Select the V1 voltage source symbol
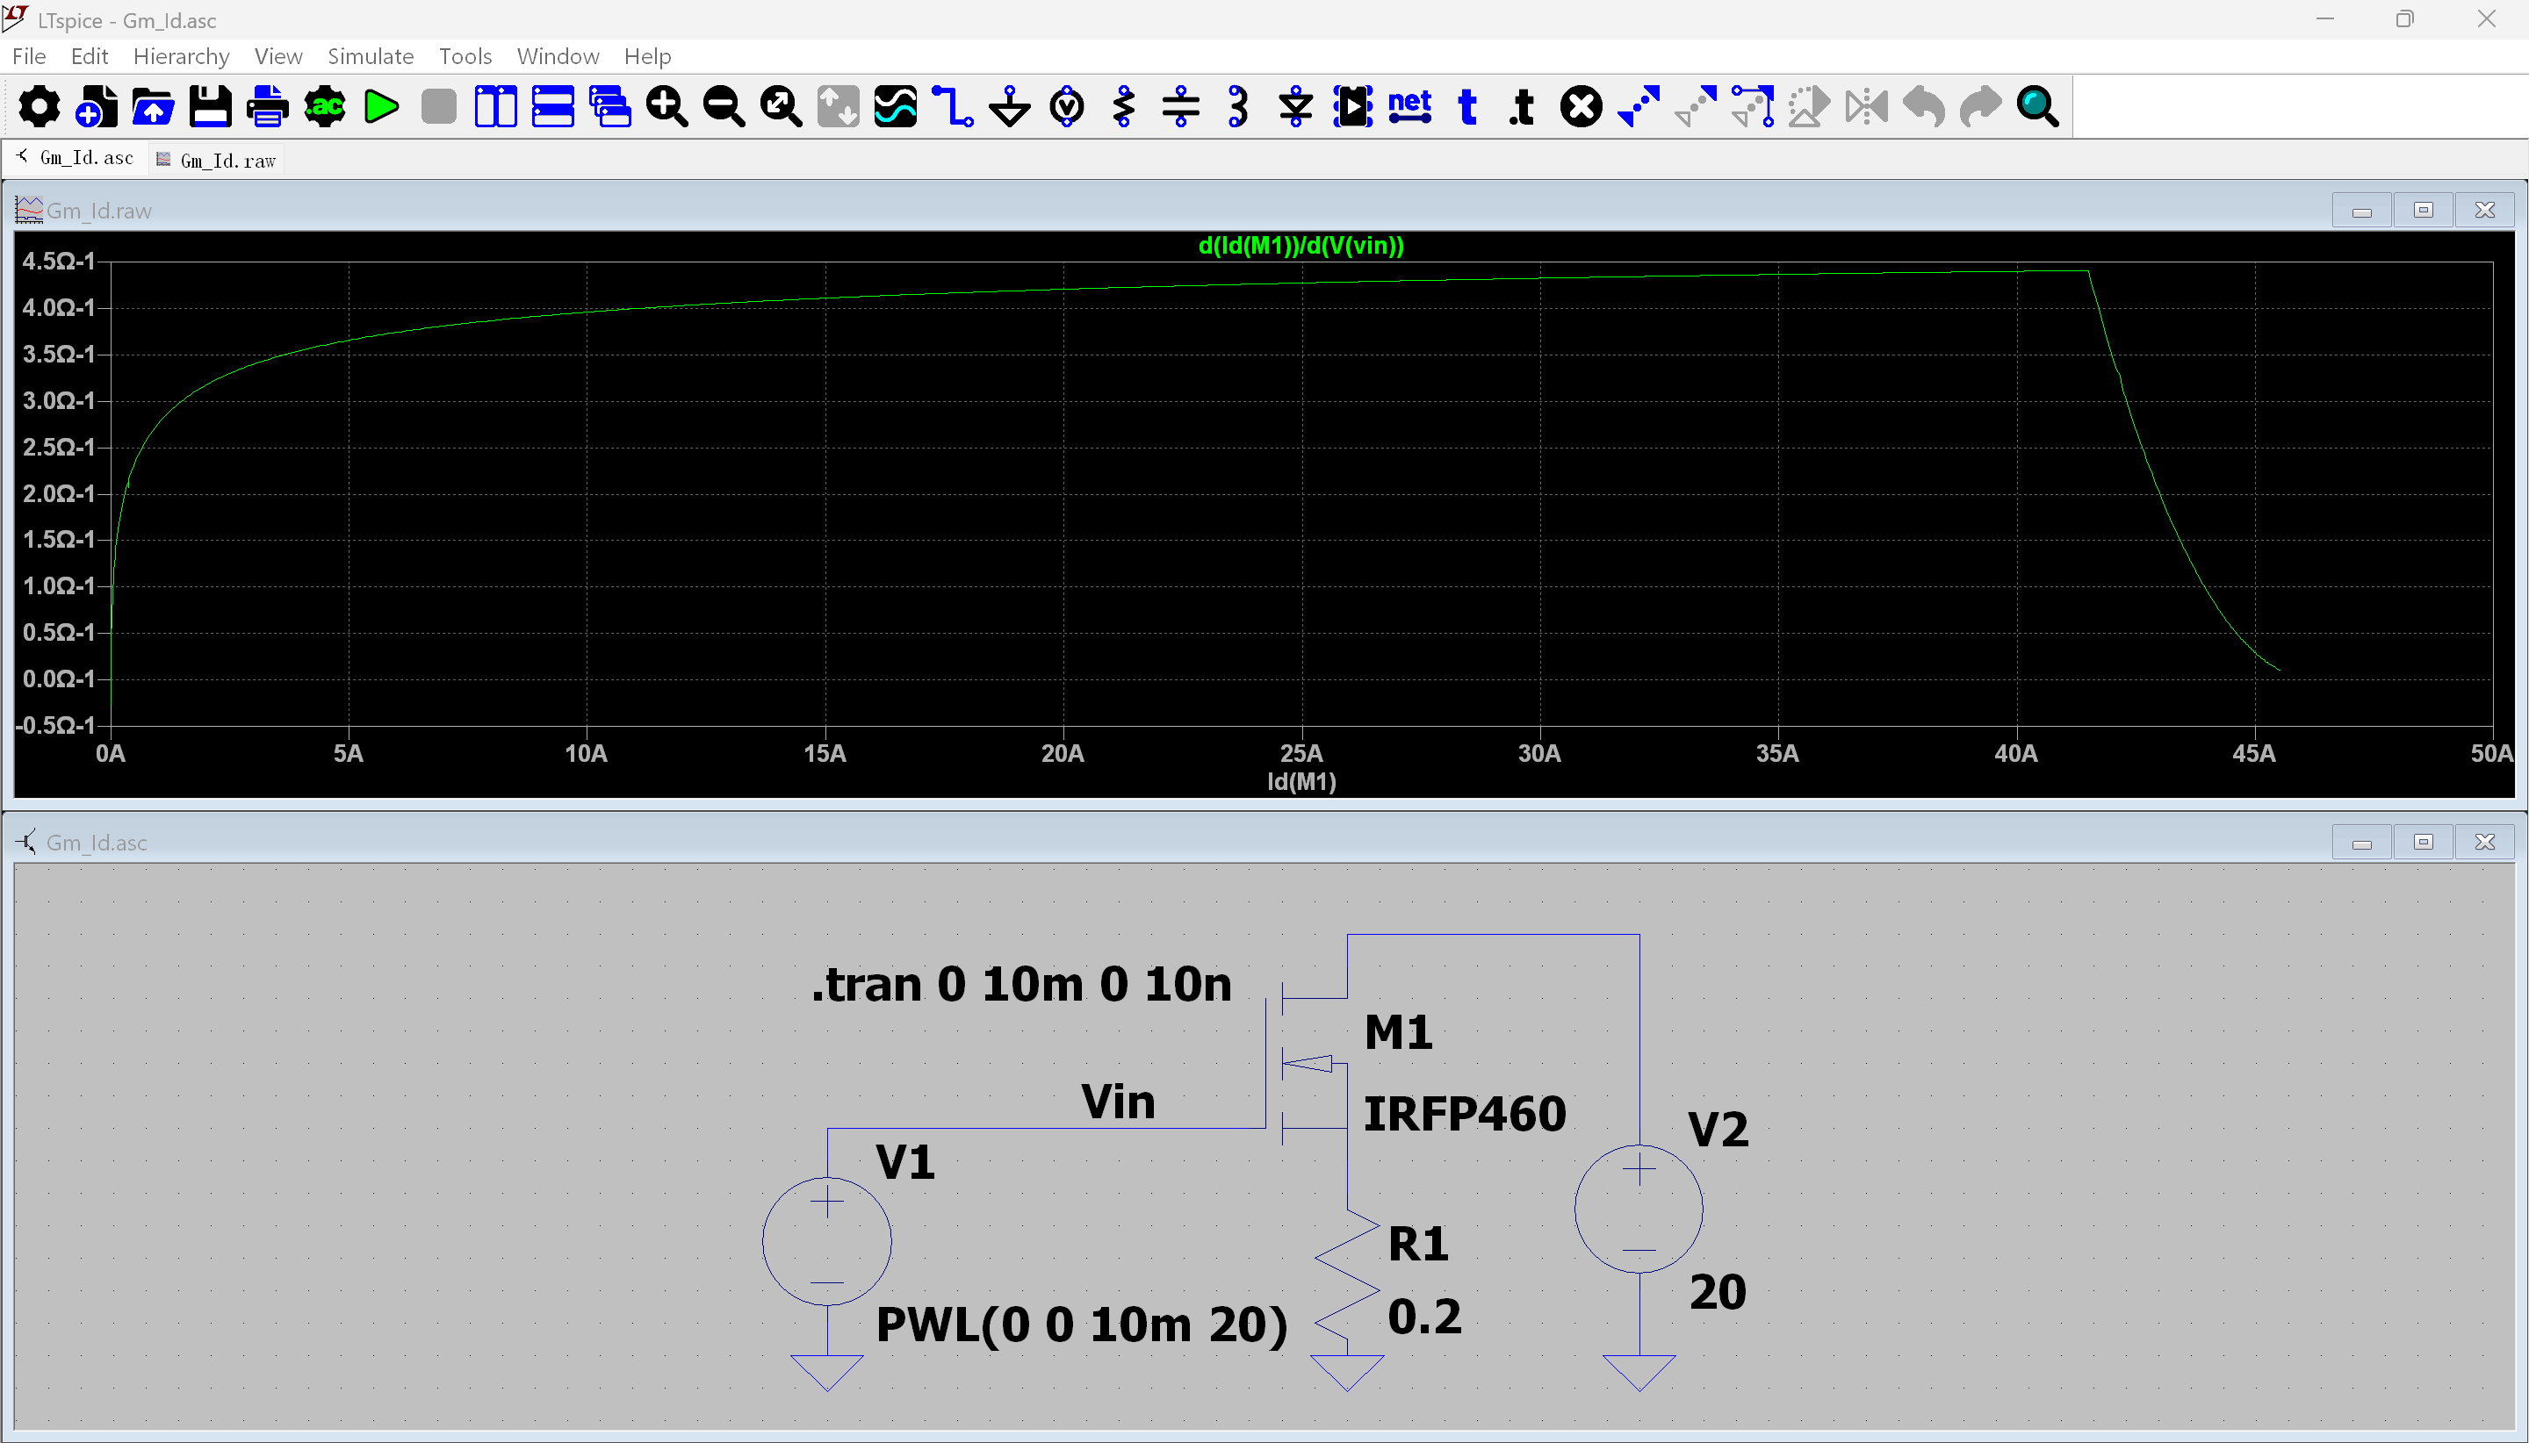This screenshot has width=2529, height=1443. pos(827,1240)
